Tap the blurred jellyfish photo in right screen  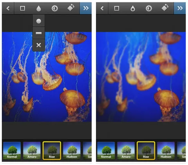point(141,77)
